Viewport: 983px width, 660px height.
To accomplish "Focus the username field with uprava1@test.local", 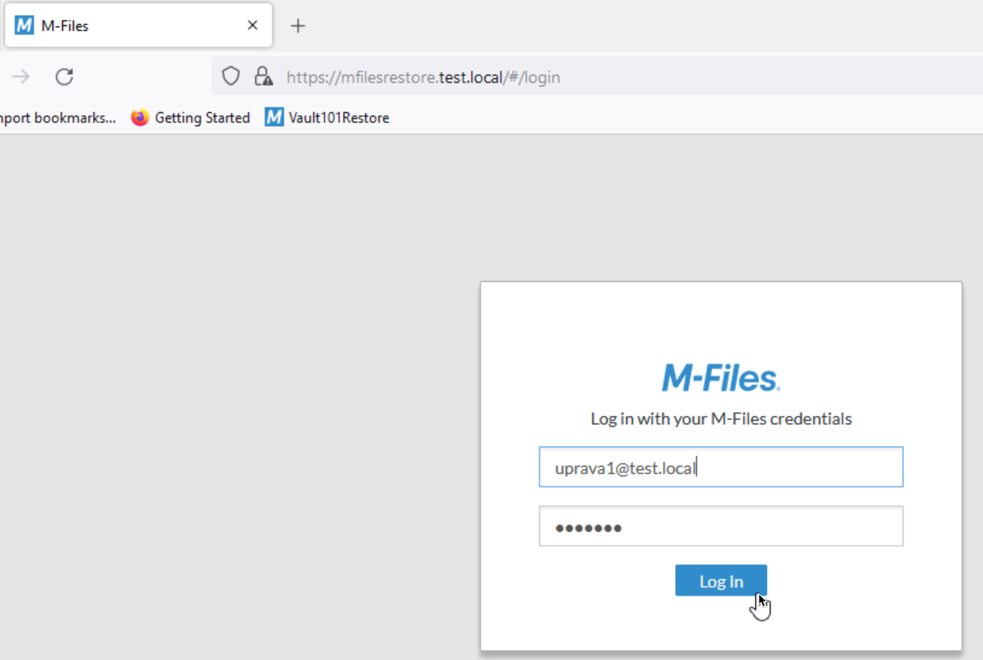I will point(721,467).
